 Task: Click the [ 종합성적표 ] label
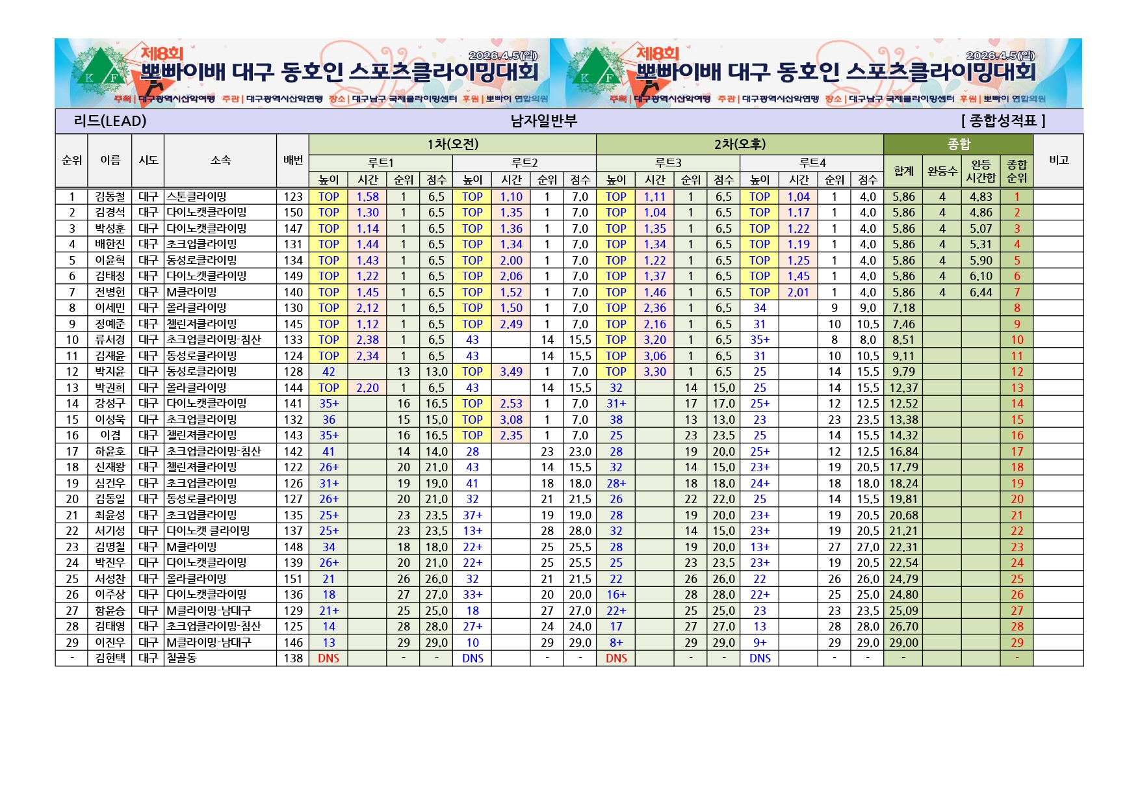pos(1003,121)
